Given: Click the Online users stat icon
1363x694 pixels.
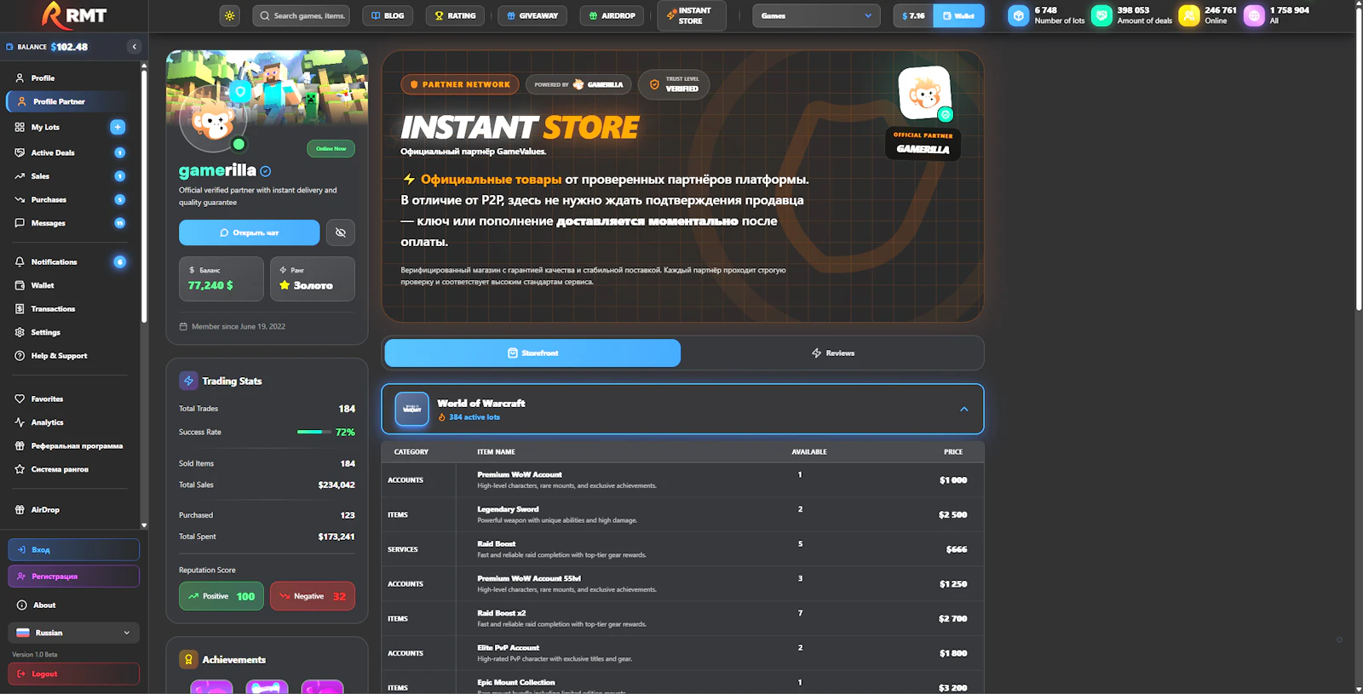Looking at the screenshot, I should pos(1189,15).
